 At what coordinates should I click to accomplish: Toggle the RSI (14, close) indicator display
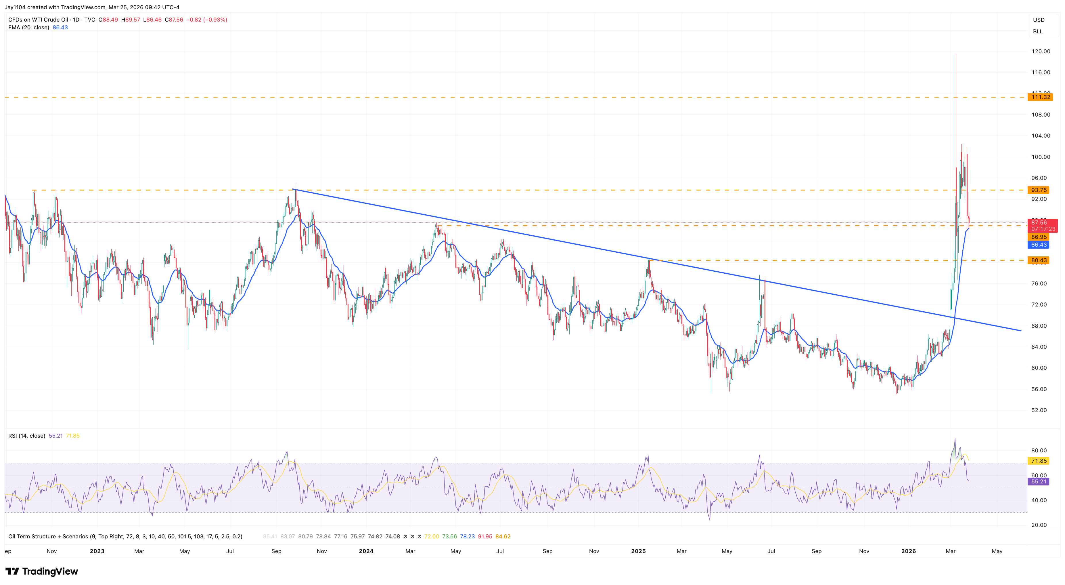click(27, 435)
